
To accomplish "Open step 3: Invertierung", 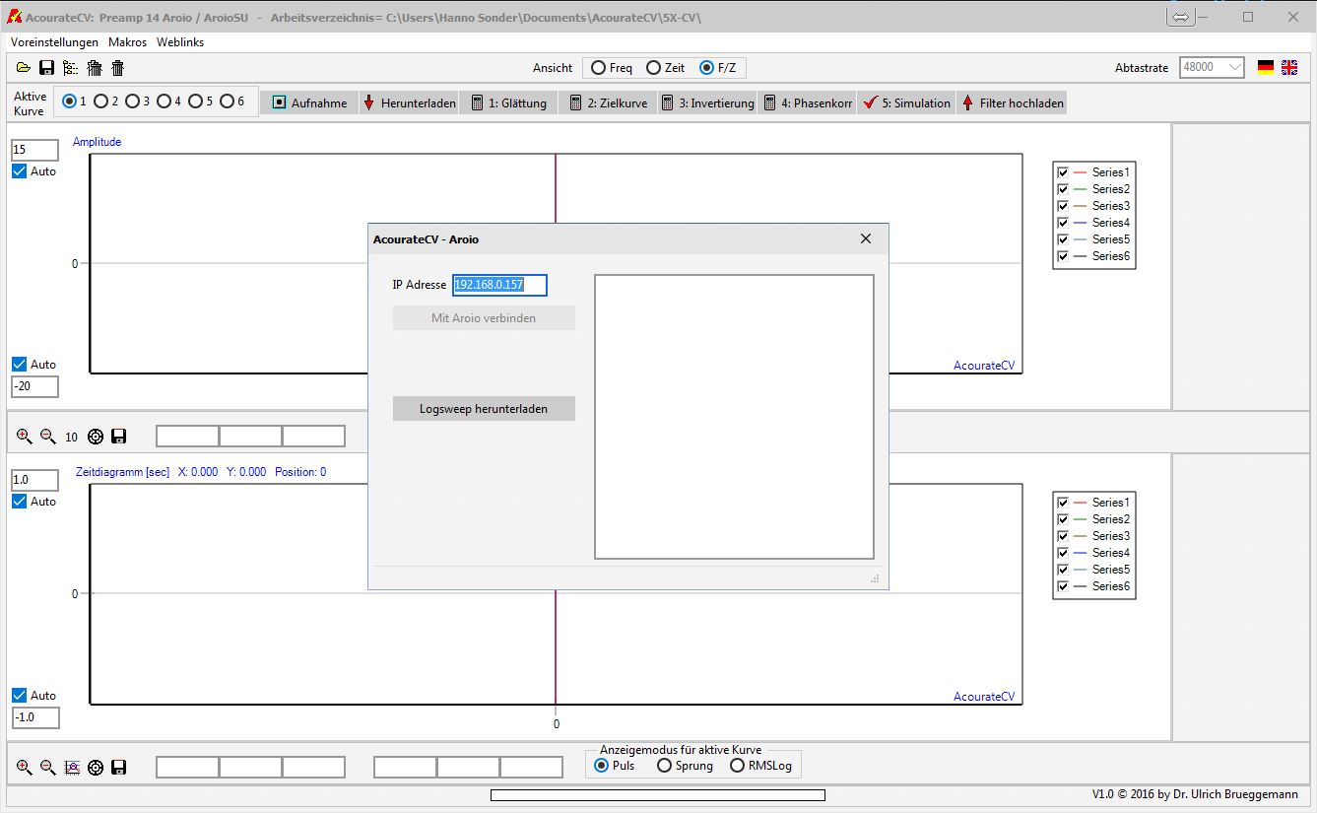I will 707,102.
